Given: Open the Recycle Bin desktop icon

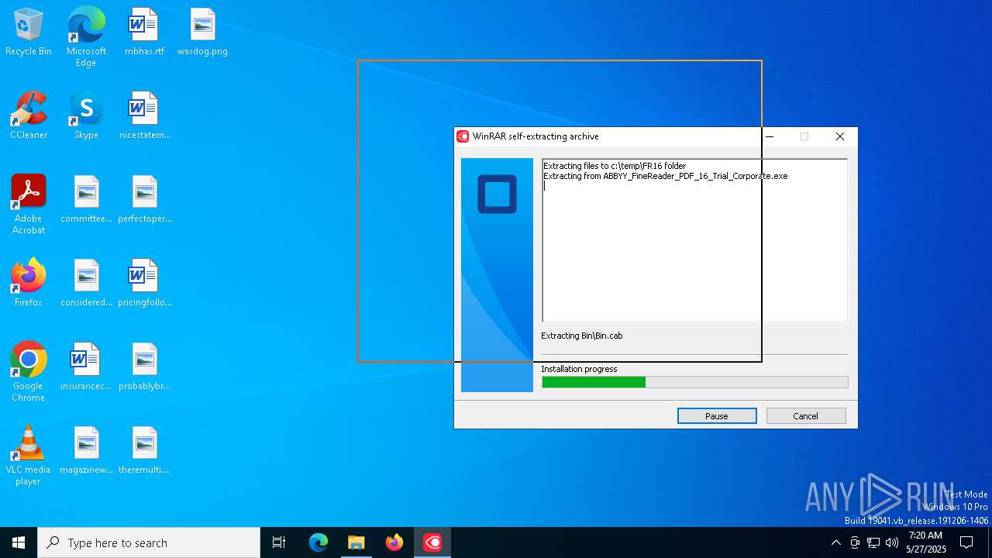Looking at the screenshot, I should point(29,33).
